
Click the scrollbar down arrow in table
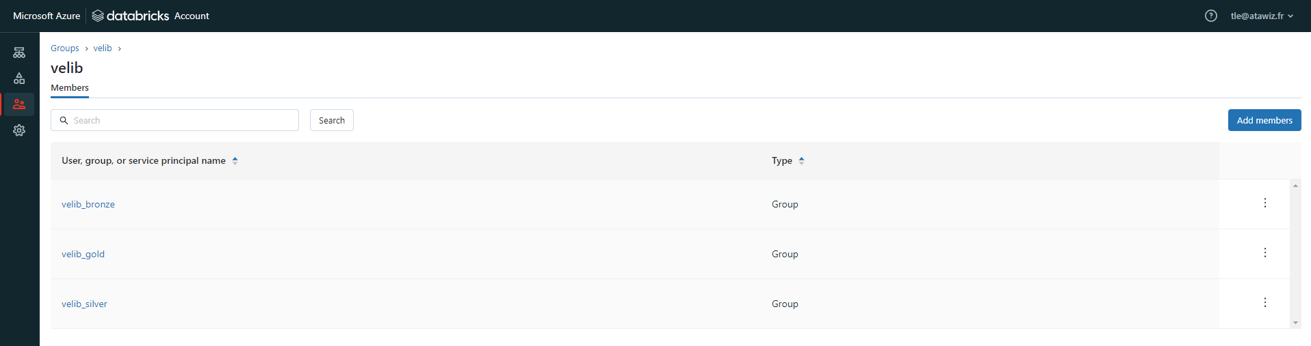pyautogui.click(x=1295, y=323)
